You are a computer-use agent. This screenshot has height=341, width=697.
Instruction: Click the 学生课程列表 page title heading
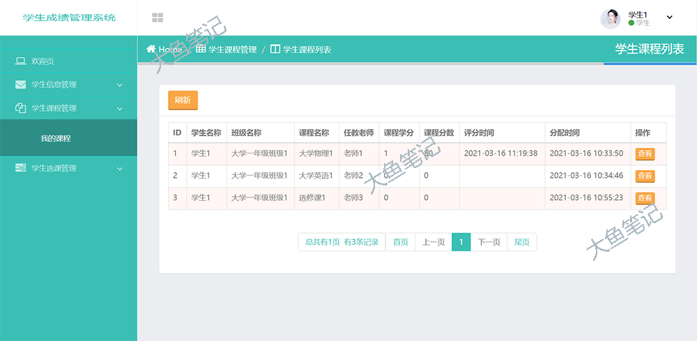coord(650,50)
